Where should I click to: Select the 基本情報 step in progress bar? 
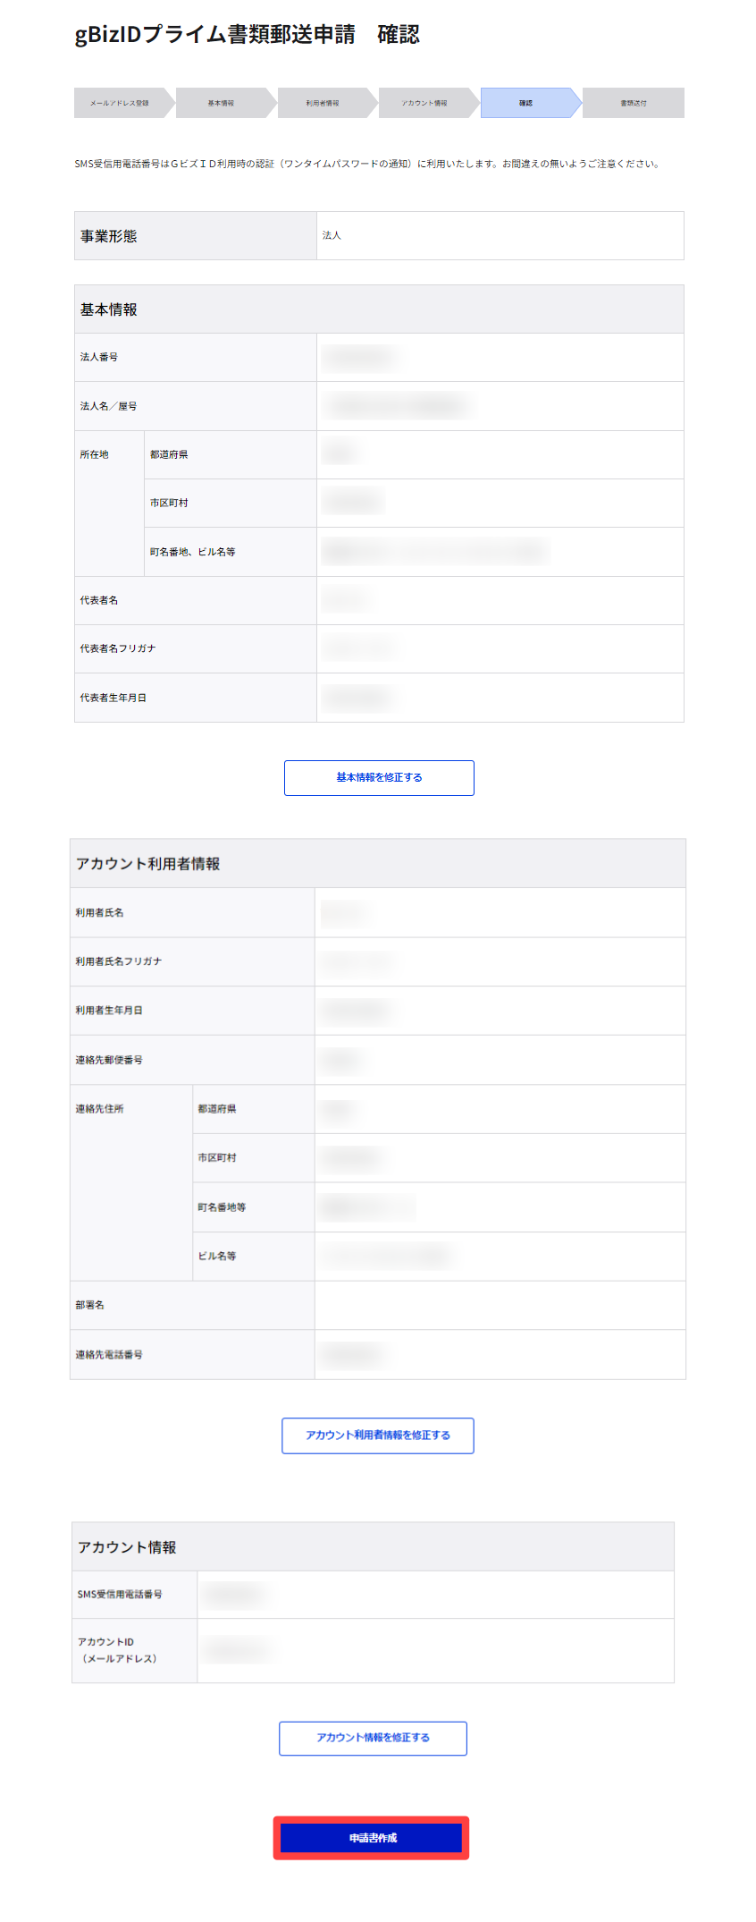[221, 103]
